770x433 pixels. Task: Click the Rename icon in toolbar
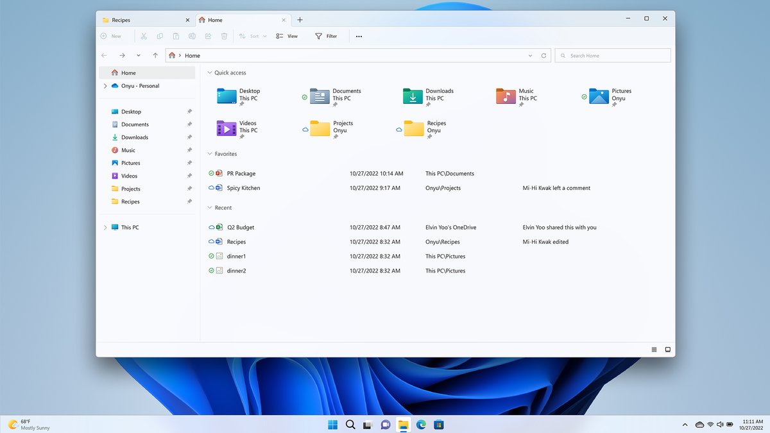coord(192,37)
